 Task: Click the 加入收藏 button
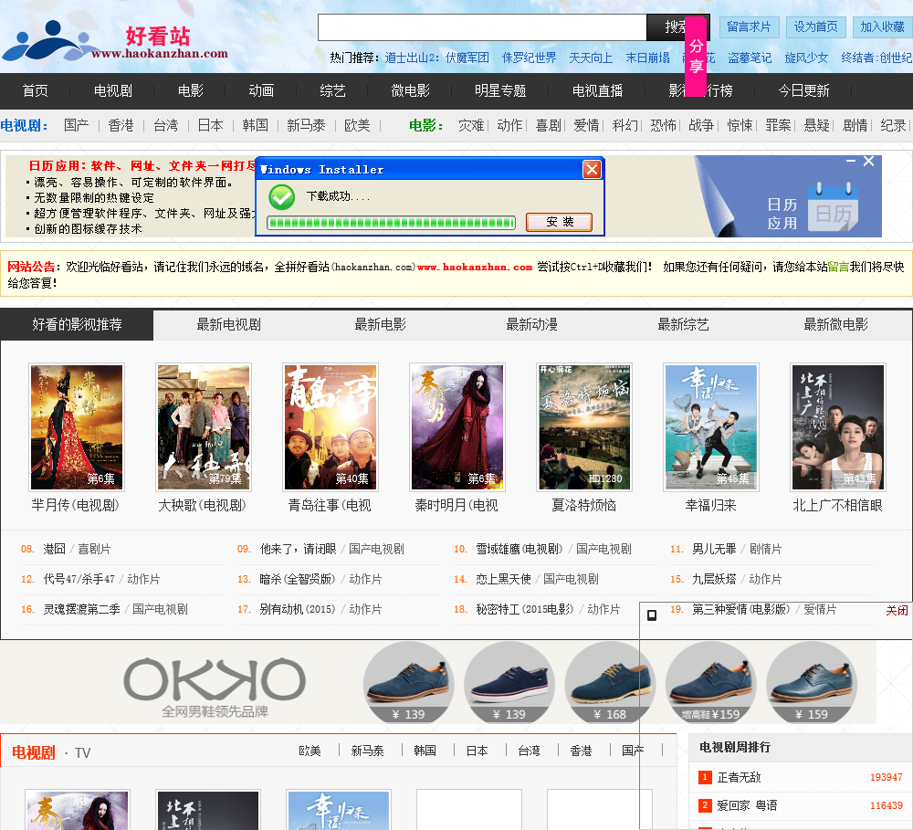click(883, 26)
